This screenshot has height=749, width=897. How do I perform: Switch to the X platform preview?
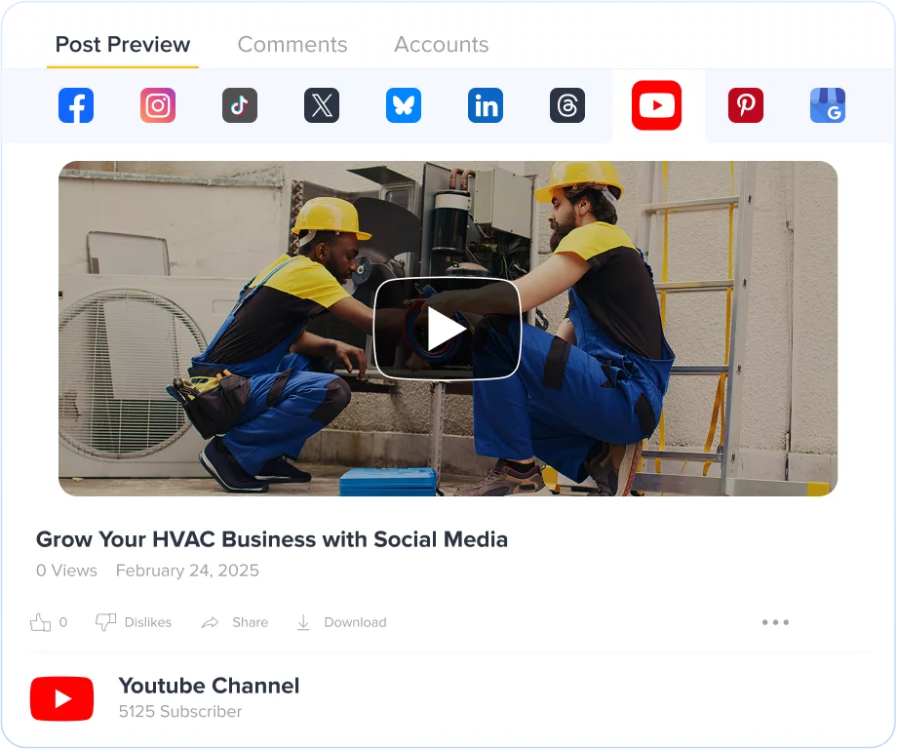pos(322,105)
